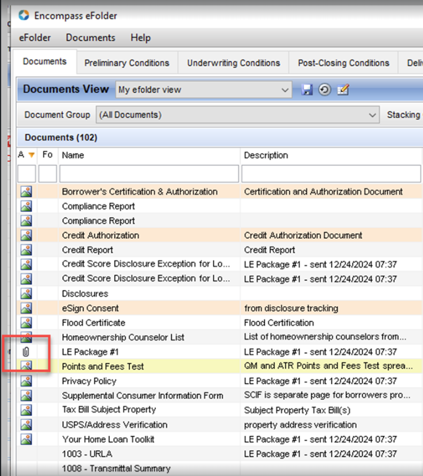The height and width of the screenshot is (476, 423).
Task: Click attachment icon for Privacy Policy row
Action: click(x=26, y=381)
